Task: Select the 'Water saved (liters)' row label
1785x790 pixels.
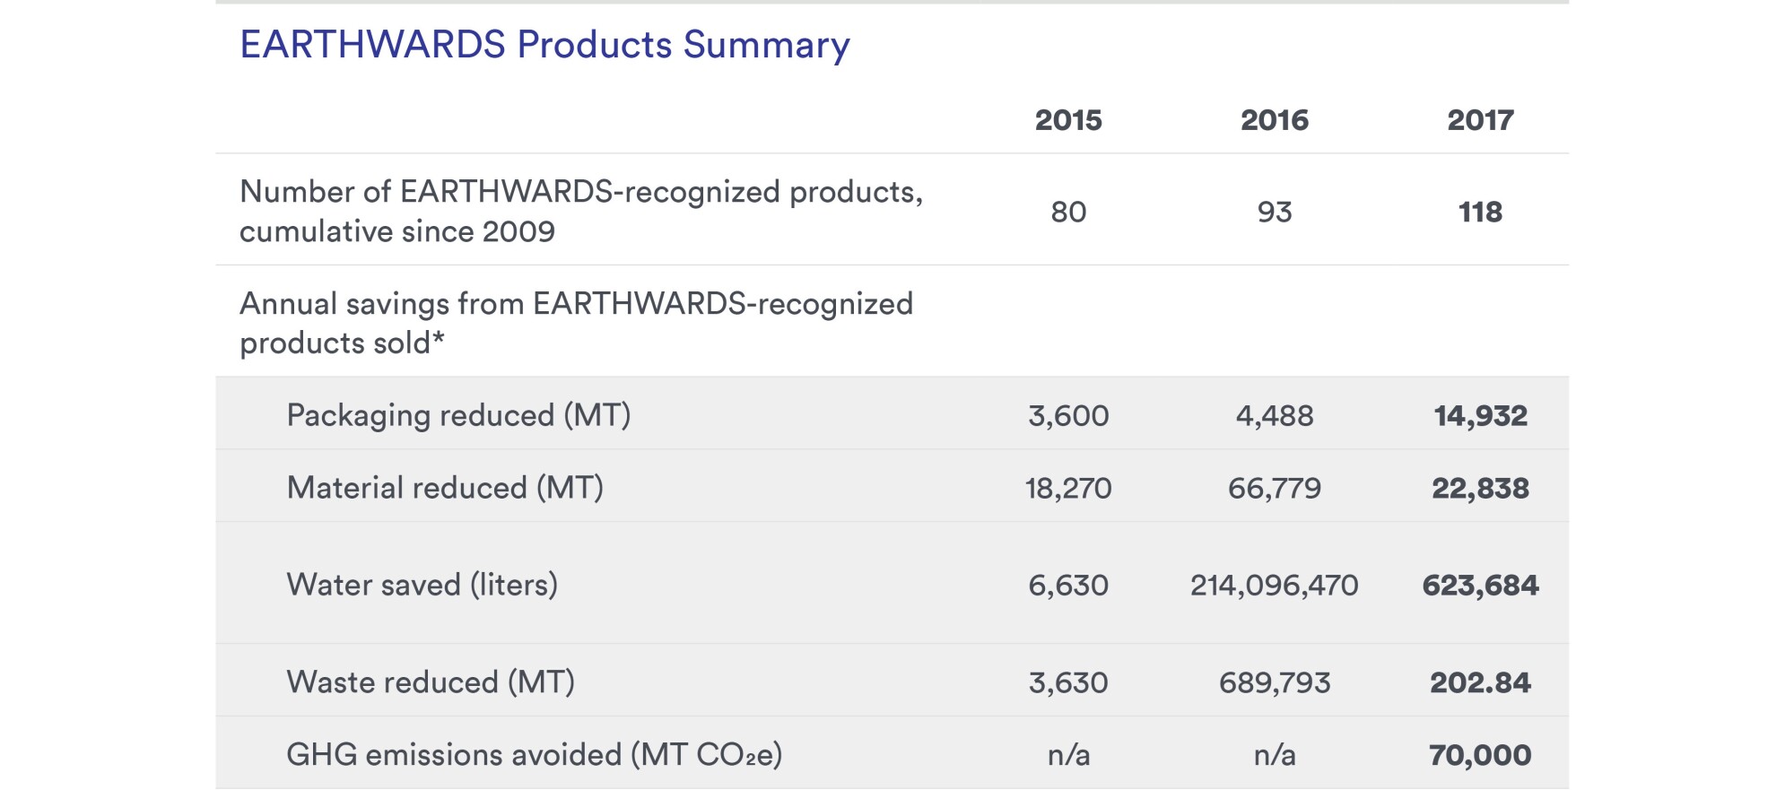Action: click(422, 585)
